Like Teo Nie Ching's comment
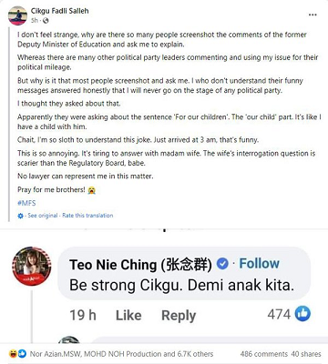Screen dimensions: 328x364 [x=128, y=315]
